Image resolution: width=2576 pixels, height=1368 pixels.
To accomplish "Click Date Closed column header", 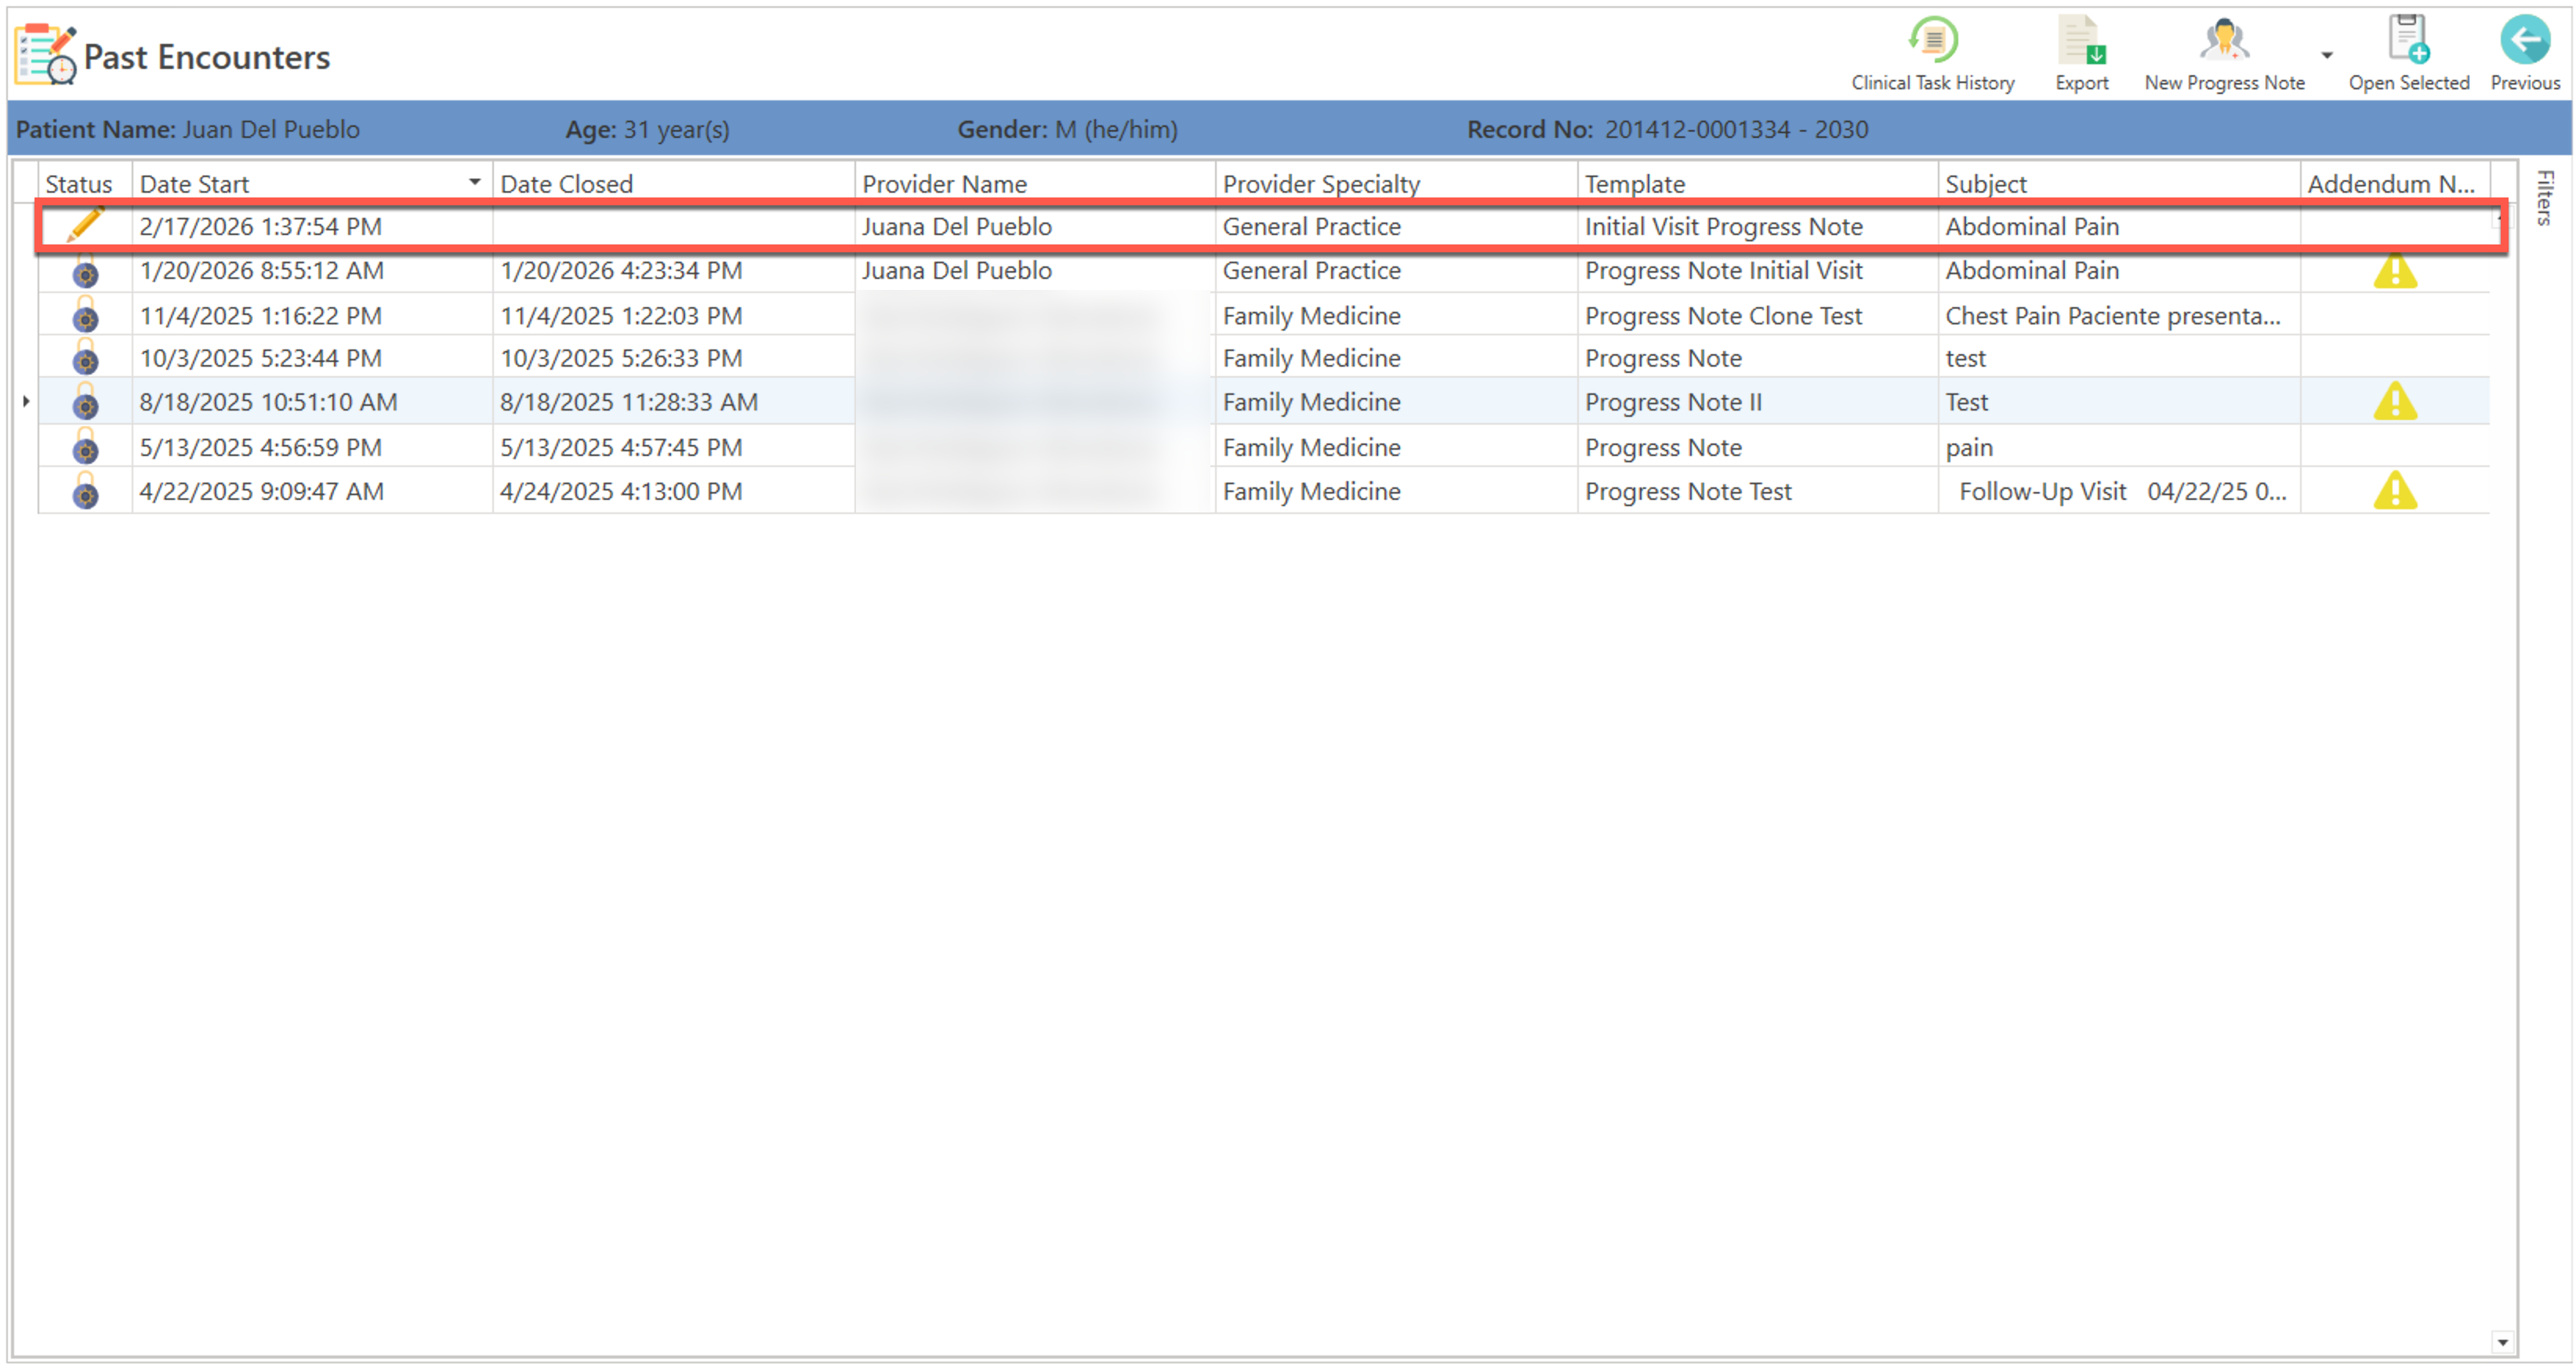I will pos(566,184).
